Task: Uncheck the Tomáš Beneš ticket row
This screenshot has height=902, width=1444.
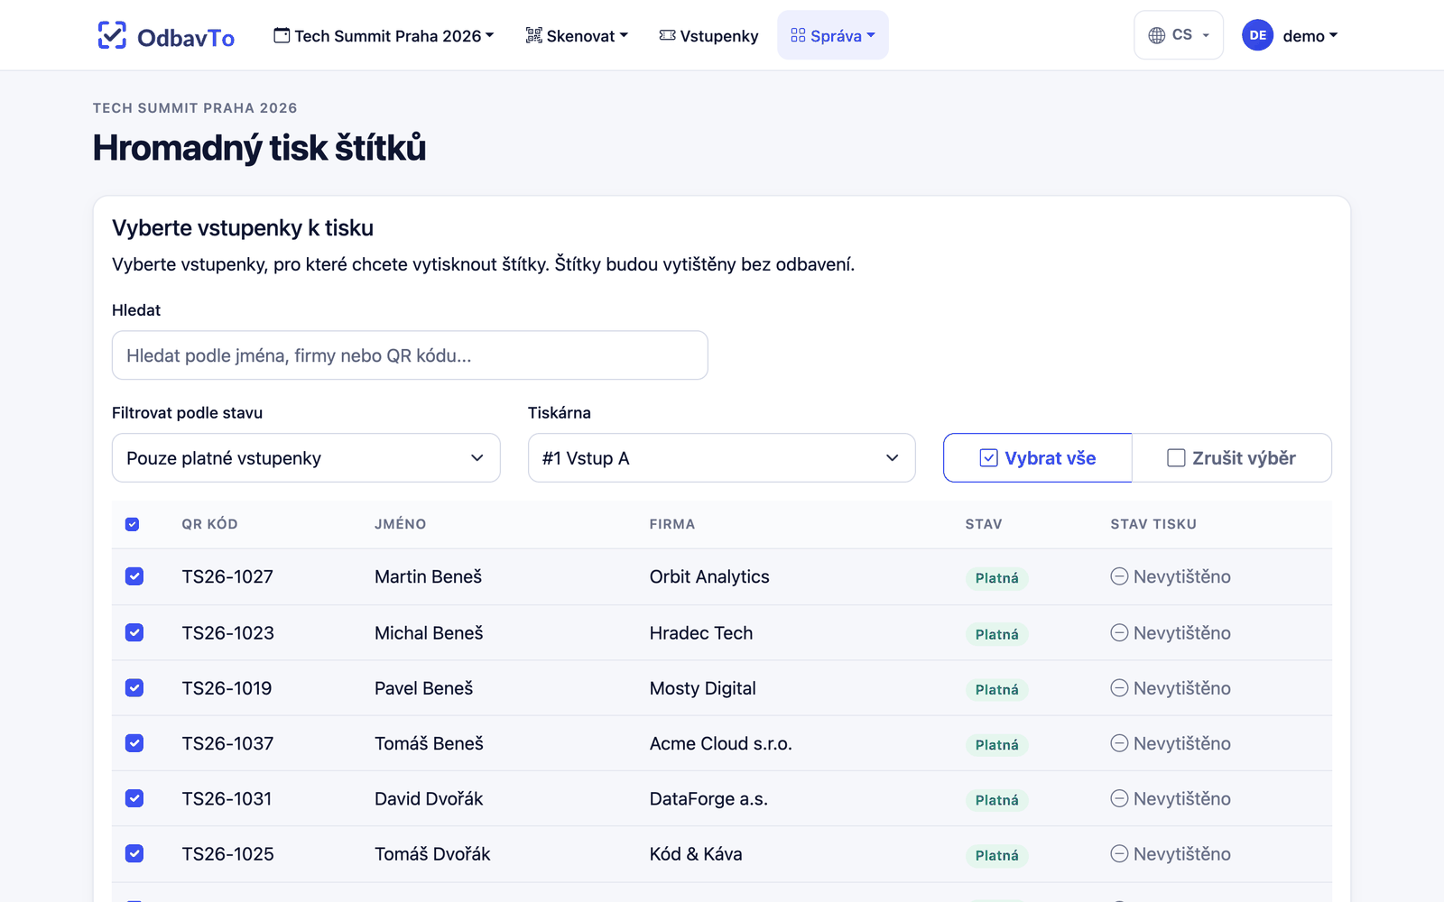Action: (x=134, y=743)
